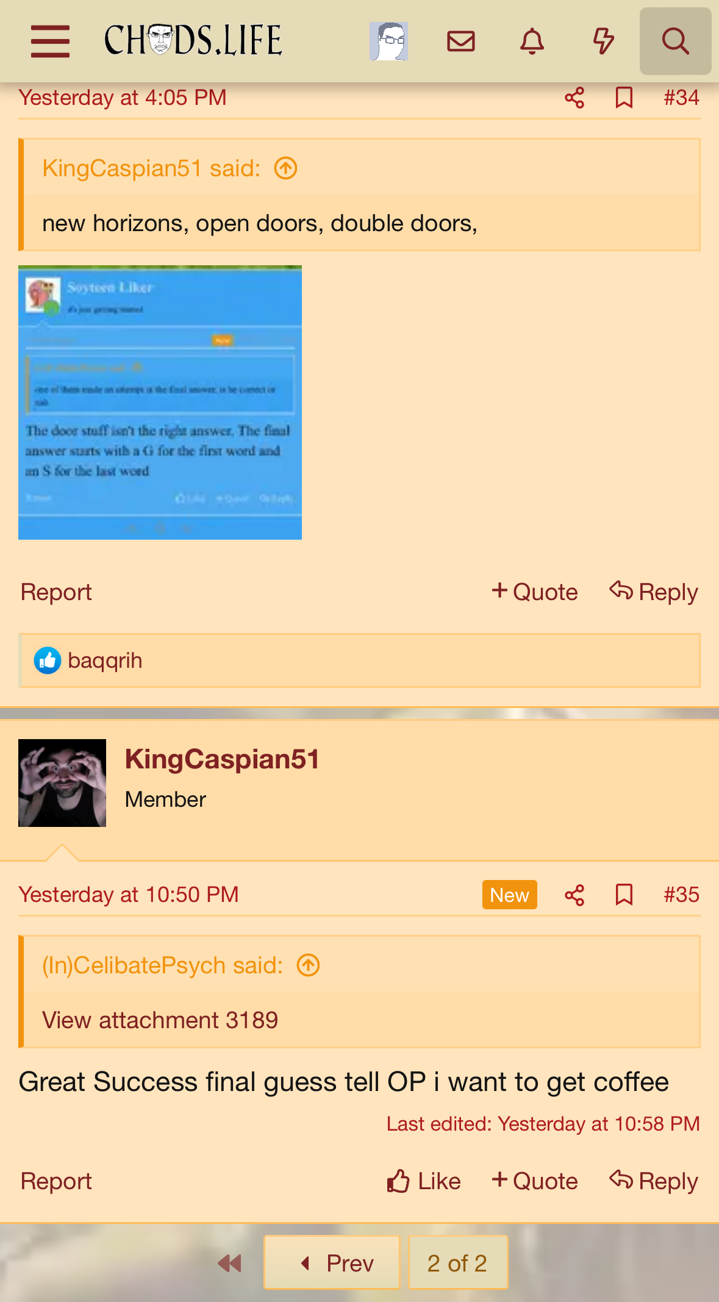Bookmark post #35
Image resolution: width=719 pixels, height=1302 pixels.
[x=624, y=895]
